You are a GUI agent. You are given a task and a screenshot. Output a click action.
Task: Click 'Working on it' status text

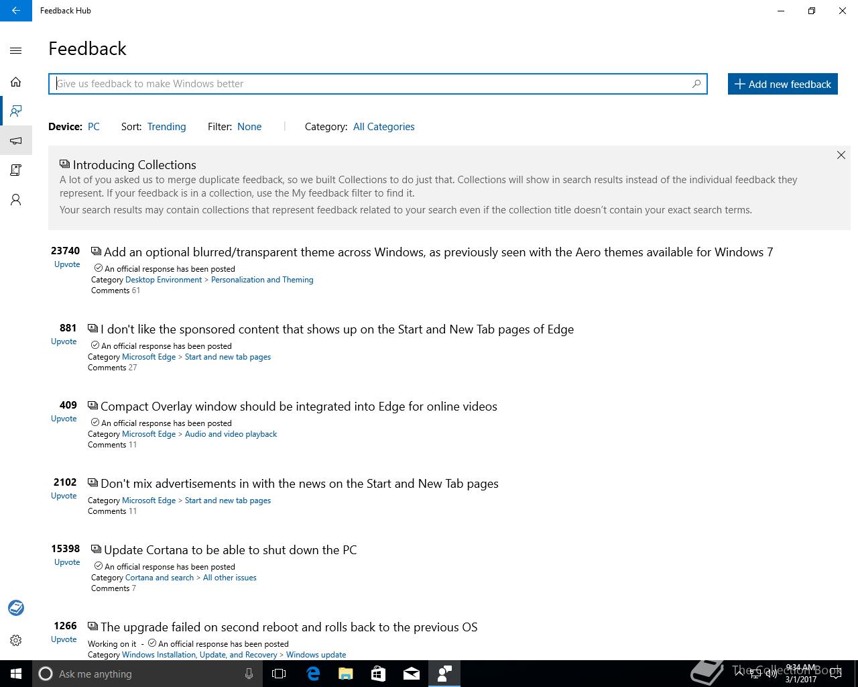click(112, 644)
